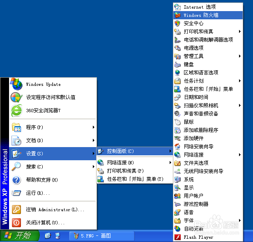Click the Flash Player icon
Image resolution: width=253 pixels, height=242 pixels.
pos(177,237)
